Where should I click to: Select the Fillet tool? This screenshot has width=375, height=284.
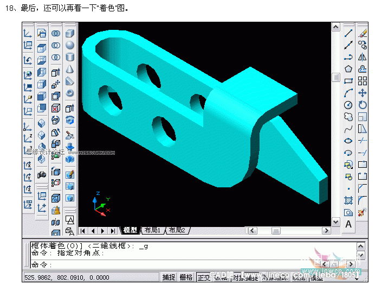363,200
